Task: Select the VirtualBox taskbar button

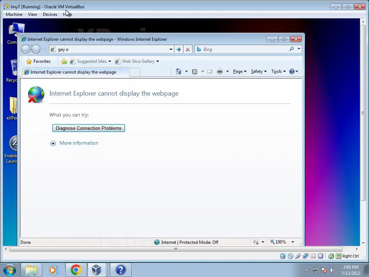Action: point(97,270)
